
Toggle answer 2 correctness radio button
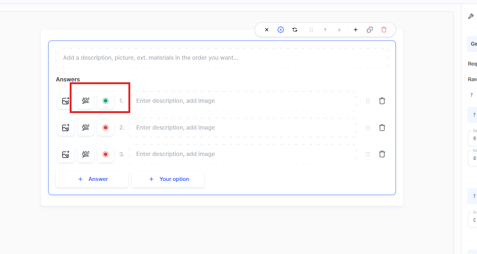tap(105, 127)
